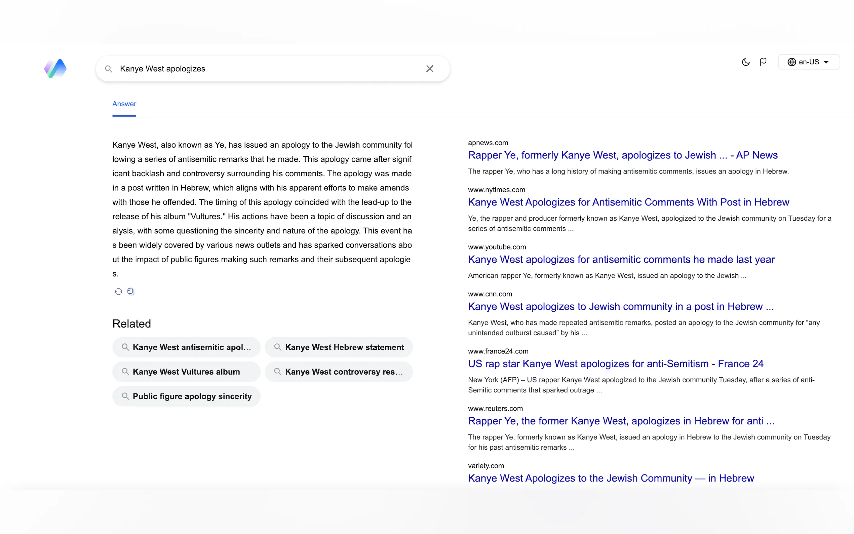Clear the search query with X
This screenshot has height=534, width=854.
coord(429,69)
